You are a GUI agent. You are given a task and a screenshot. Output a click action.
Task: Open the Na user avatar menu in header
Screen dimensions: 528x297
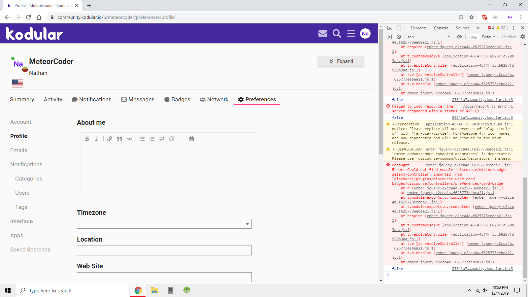(x=365, y=33)
